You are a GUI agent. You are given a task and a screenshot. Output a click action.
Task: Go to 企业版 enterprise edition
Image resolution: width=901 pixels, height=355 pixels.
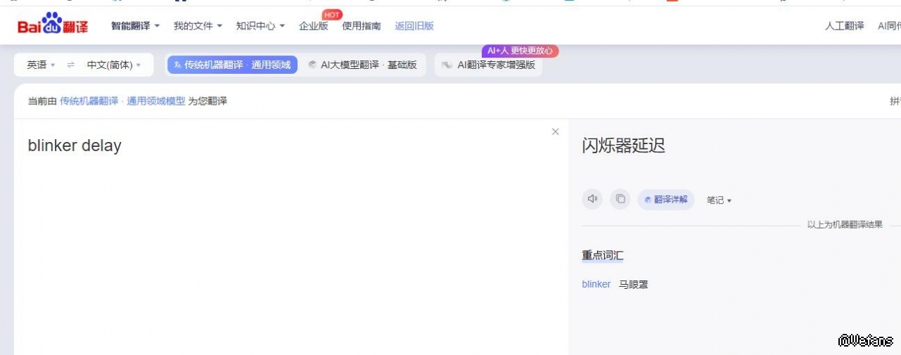click(x=314, y=26)
